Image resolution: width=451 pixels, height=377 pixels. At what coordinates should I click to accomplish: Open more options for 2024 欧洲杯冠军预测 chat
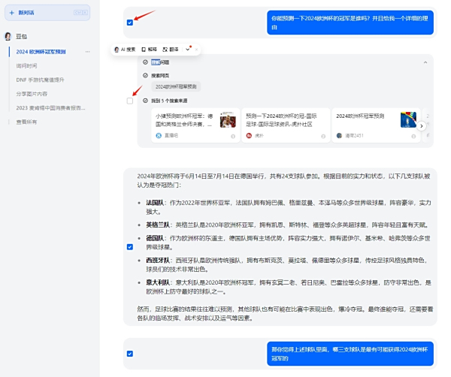point(87,52)
